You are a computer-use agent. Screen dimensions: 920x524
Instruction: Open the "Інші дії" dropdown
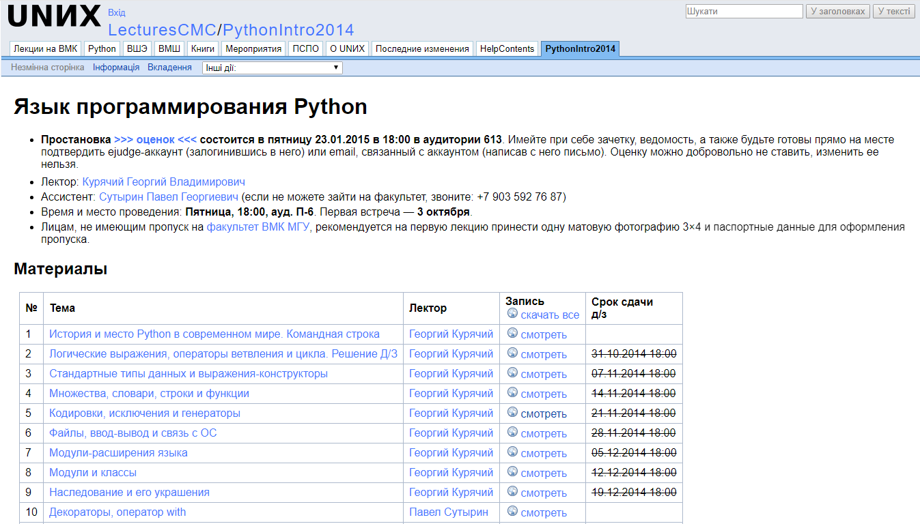(271, 67)
